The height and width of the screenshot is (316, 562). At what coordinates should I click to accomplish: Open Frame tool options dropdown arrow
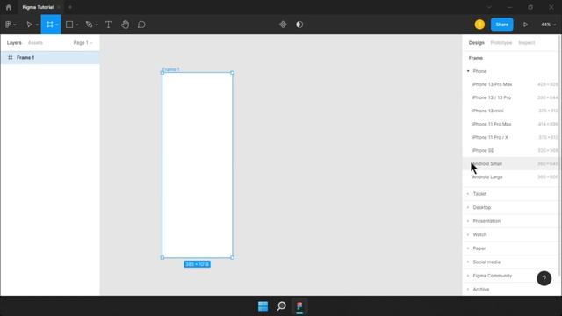tap(56, 25)
